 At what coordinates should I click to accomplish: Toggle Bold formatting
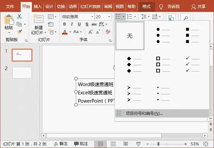64,24
